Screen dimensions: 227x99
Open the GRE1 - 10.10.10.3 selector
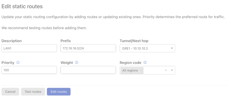(147, 48)
